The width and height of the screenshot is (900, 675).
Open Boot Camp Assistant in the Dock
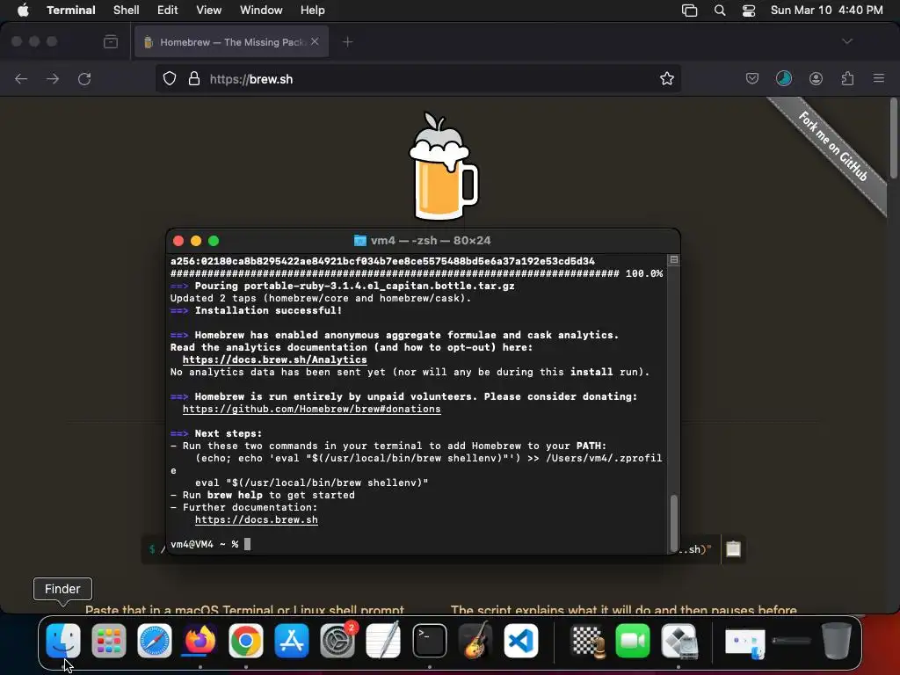click(679, 641)
